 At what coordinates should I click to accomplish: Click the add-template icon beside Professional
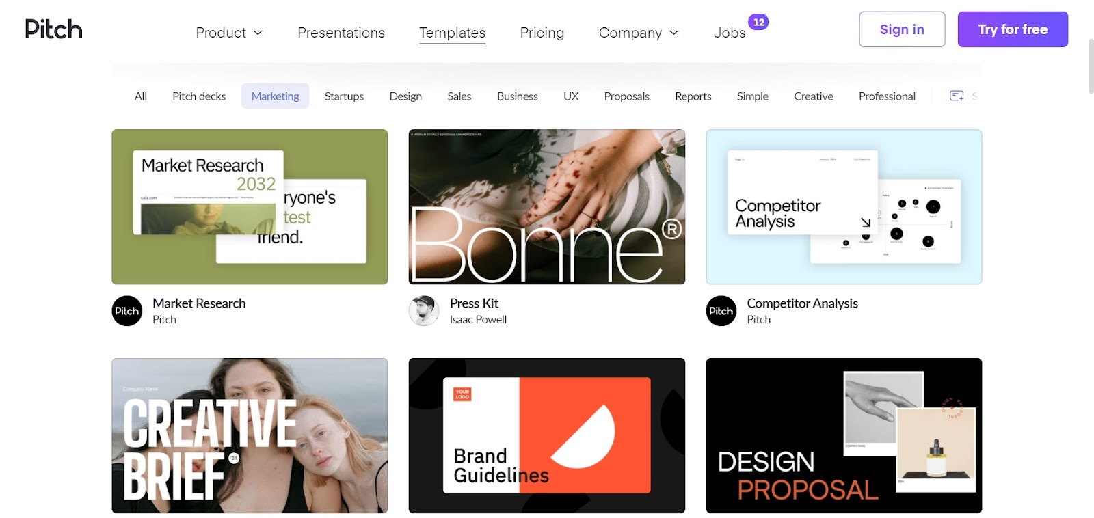pyautogui.click(x=957, y=96)
